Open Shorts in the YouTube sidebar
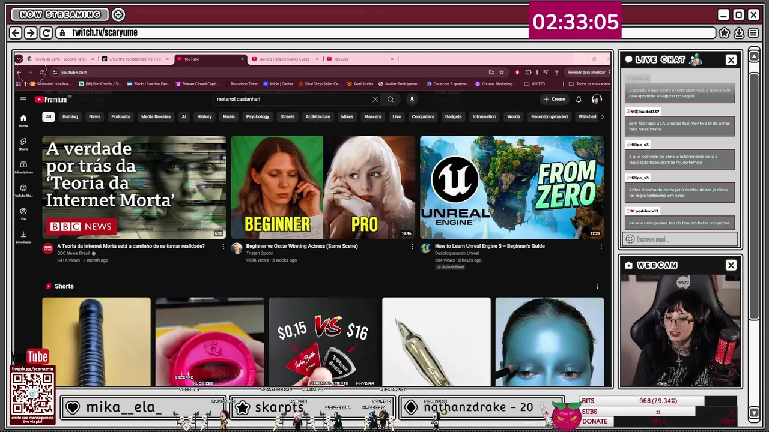The image size is (769, 432). click(23, 144)
